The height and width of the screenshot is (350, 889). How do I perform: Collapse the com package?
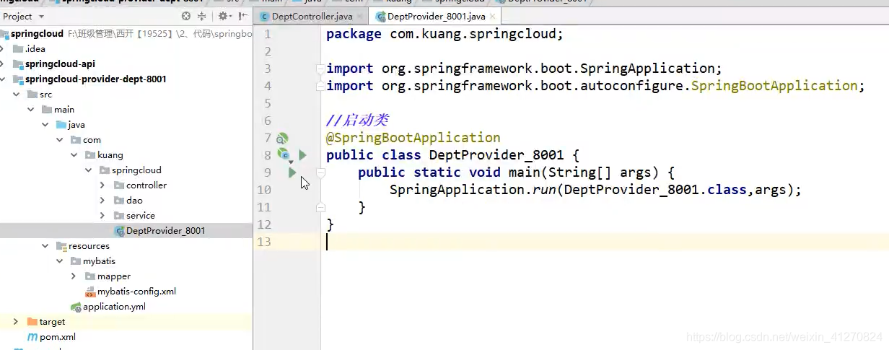(x=59, y=140)
